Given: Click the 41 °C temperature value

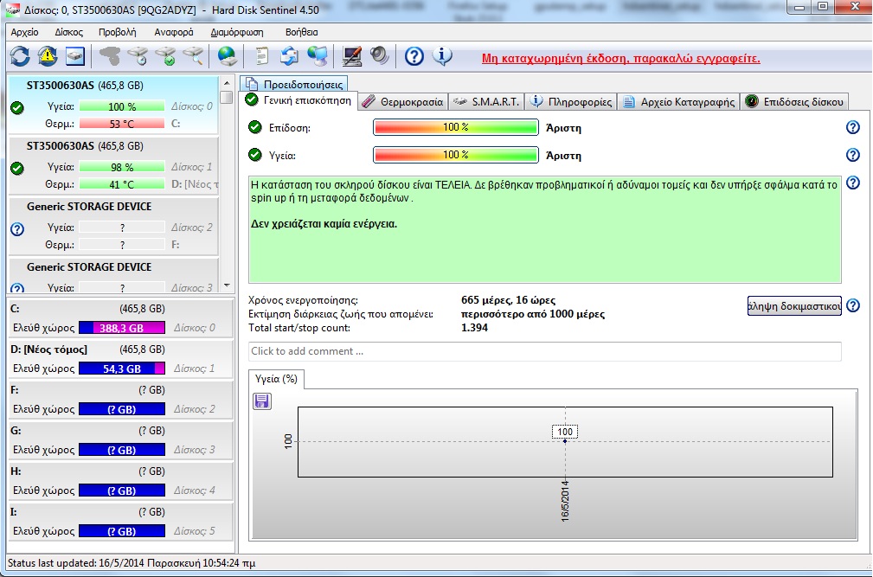Looking at the screenshot, I should pos(122,184).
